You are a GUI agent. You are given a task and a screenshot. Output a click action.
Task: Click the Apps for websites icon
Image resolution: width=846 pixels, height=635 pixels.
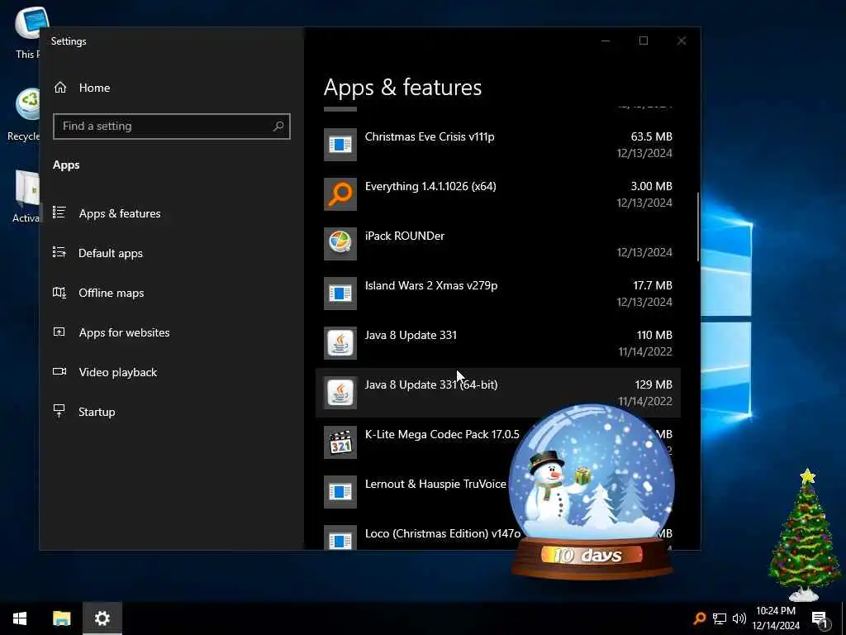59,332
